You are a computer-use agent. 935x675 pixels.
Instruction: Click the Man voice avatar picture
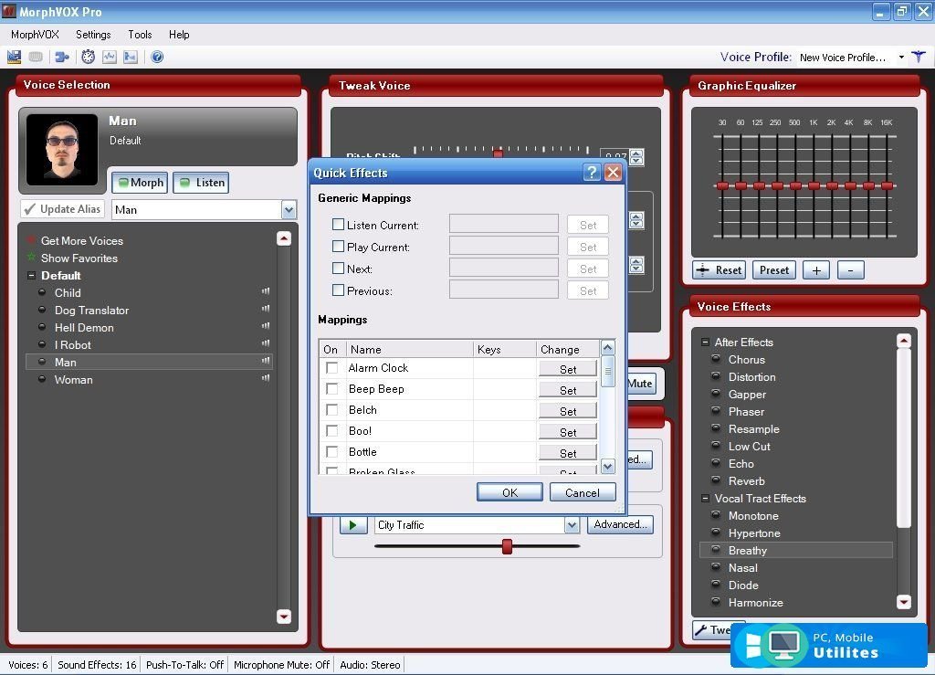(x=62, y=149)
